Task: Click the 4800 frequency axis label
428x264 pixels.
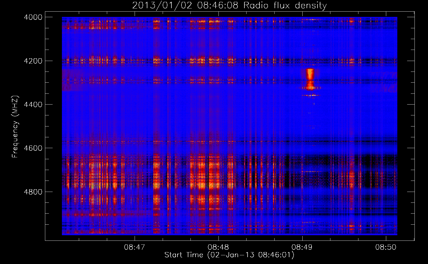Action: pyautogui.click(x=33, y=192)
